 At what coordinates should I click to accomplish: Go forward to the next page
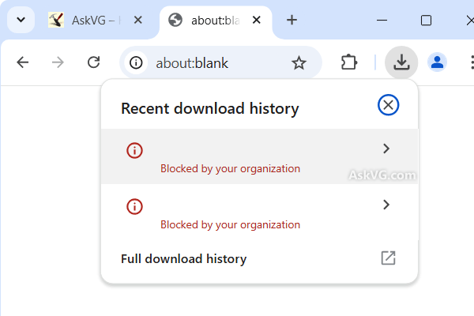tap(58, 62)
